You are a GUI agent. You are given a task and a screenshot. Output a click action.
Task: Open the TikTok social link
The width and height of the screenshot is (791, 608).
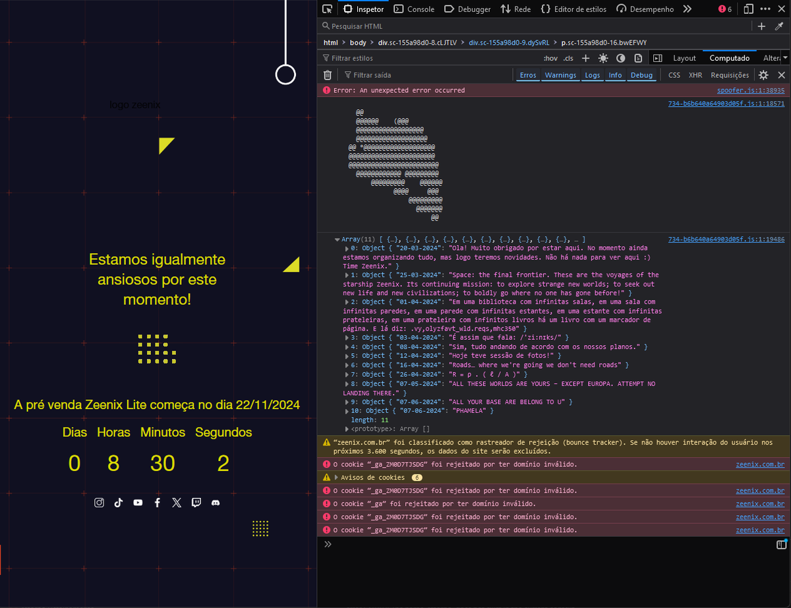[118, 503]
